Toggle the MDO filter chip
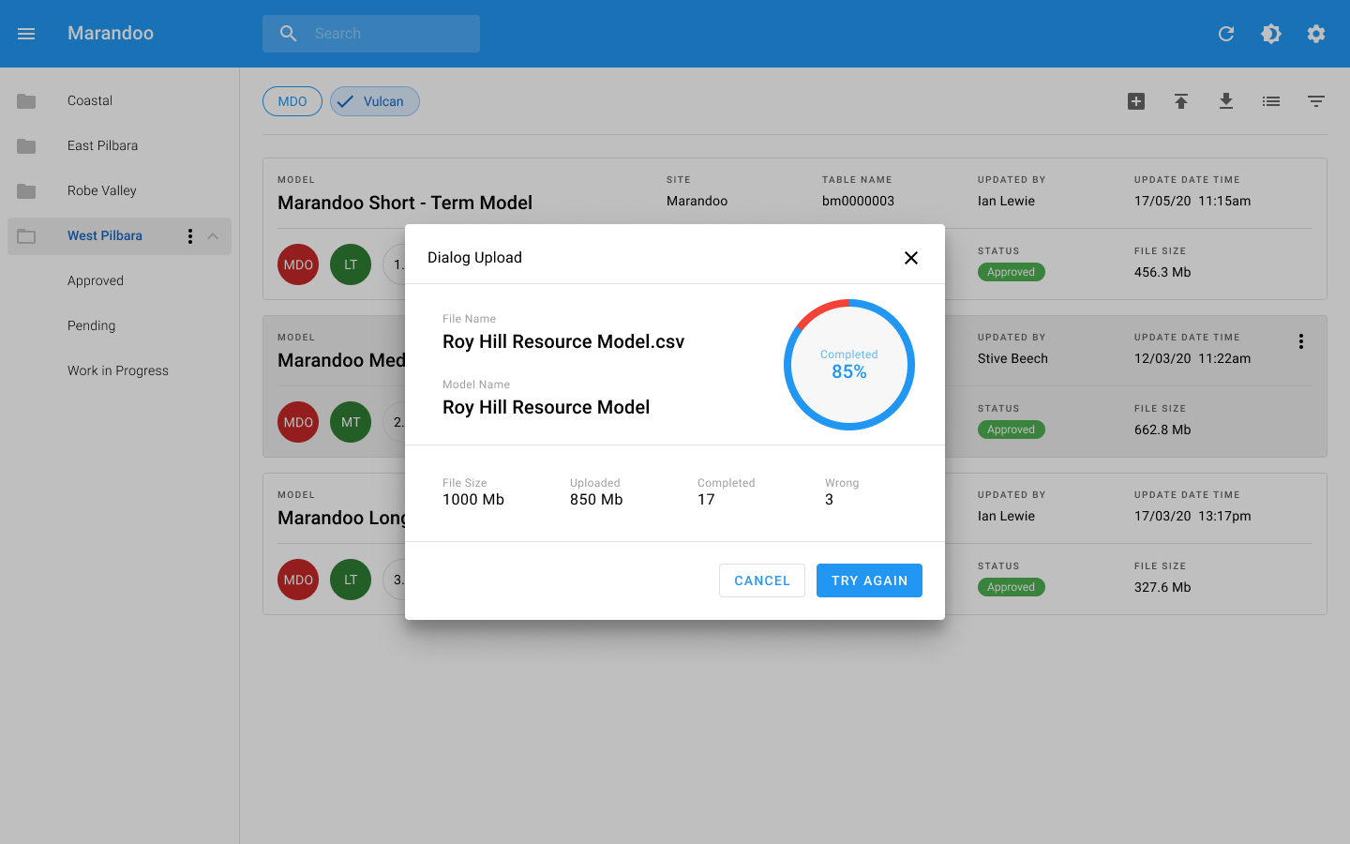 pyautogui.click(x=292, y=101)
